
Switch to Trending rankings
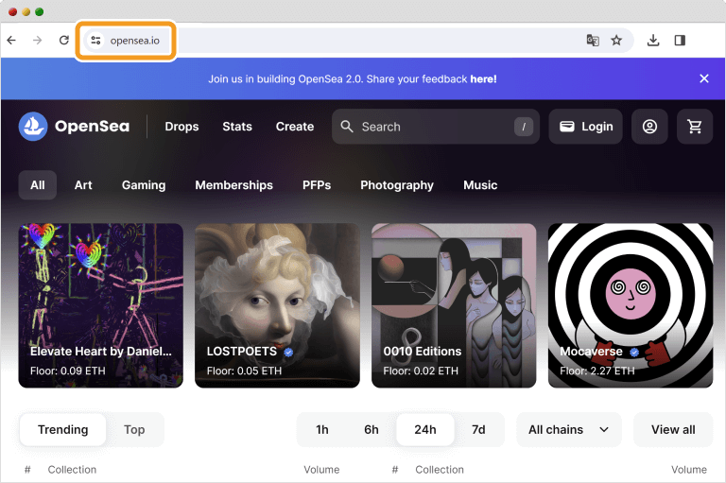tap(63, 430)
